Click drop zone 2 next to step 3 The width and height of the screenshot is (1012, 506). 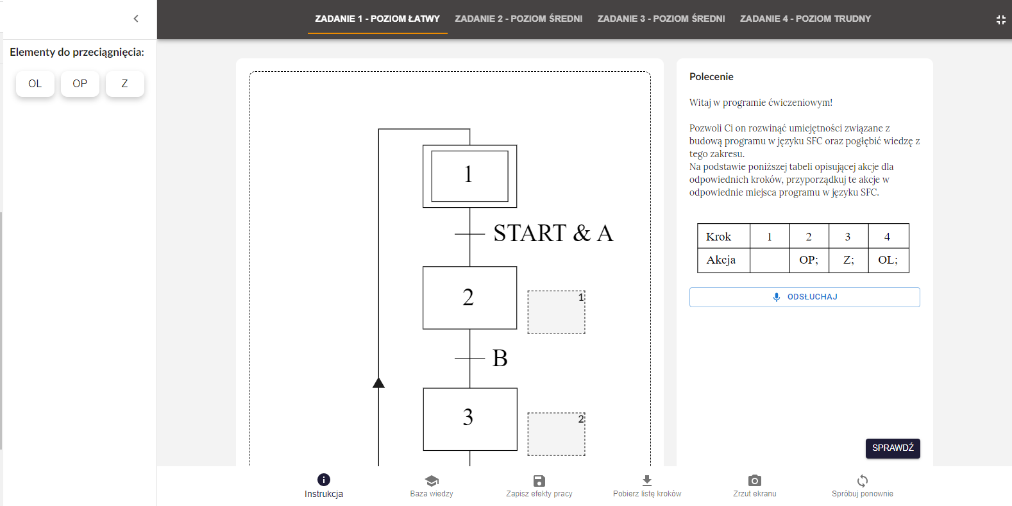(556, 434)
